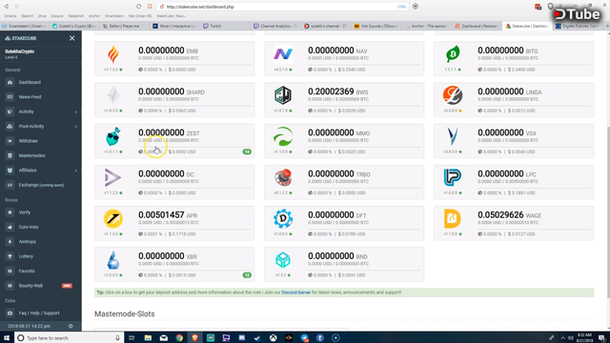Image resolution: width=610 pixels, height=343 pixels.
Task: Open the NAV coin logo
Action: pos(283,54)
